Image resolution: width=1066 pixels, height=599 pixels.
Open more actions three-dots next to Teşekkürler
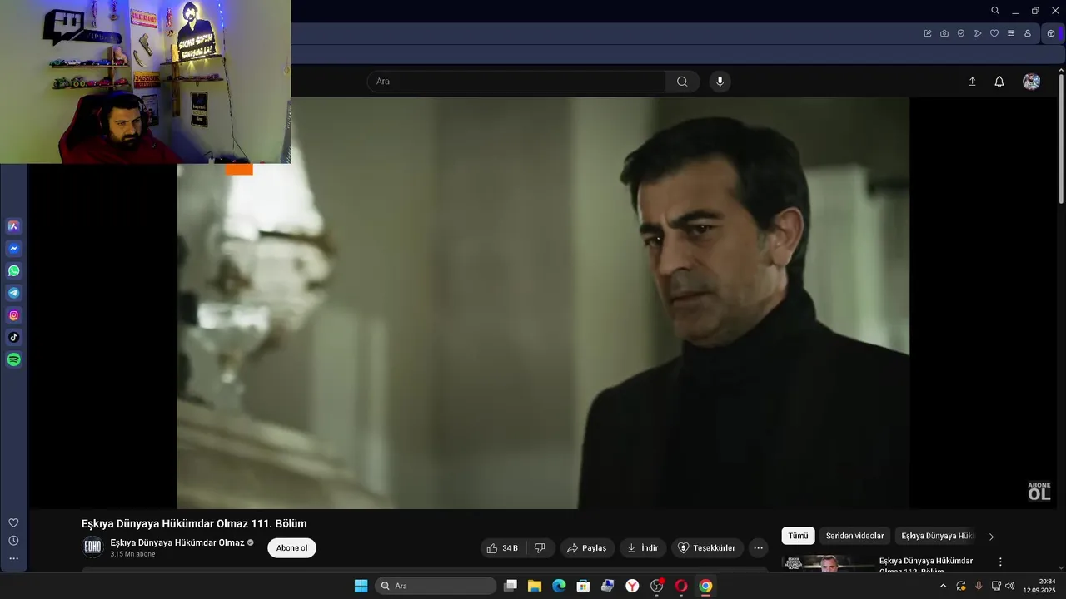[x=758, y=548]
